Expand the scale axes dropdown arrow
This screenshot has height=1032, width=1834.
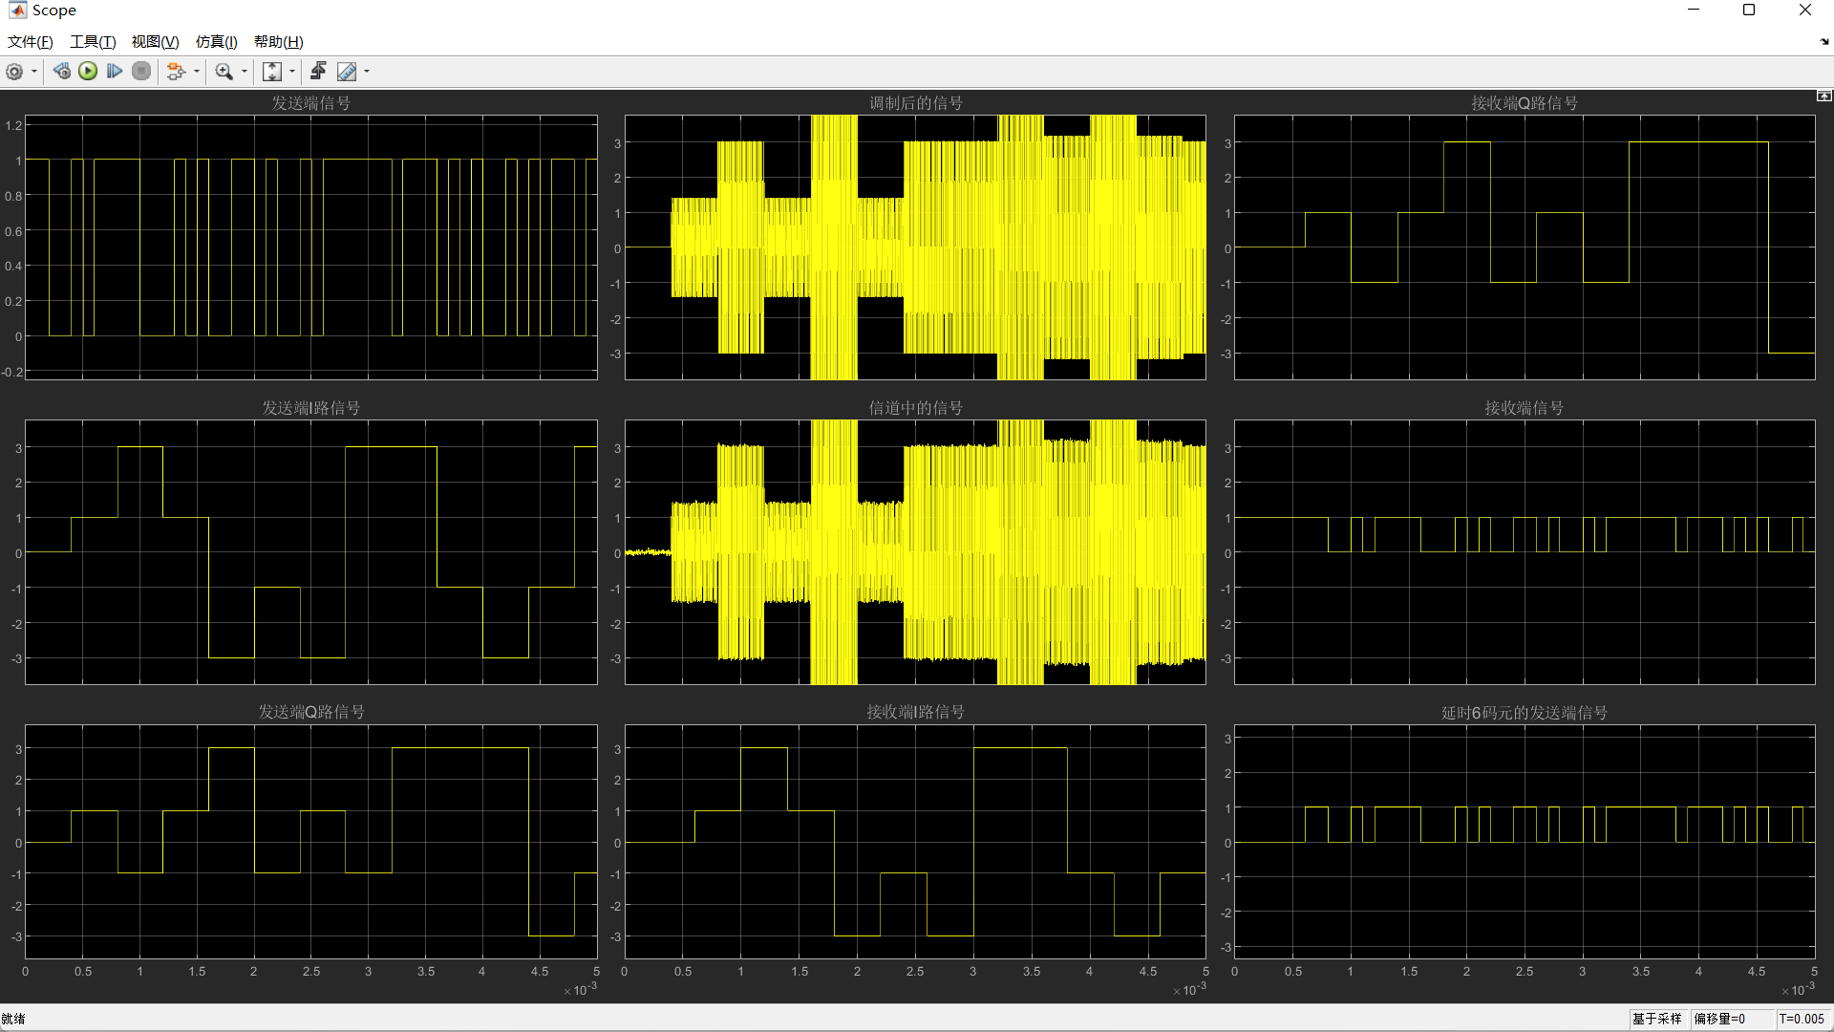tap(292, 72)
